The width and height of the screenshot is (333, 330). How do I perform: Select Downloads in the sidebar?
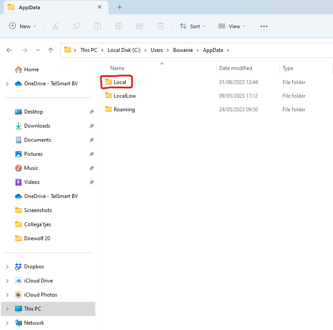point(37,126)
